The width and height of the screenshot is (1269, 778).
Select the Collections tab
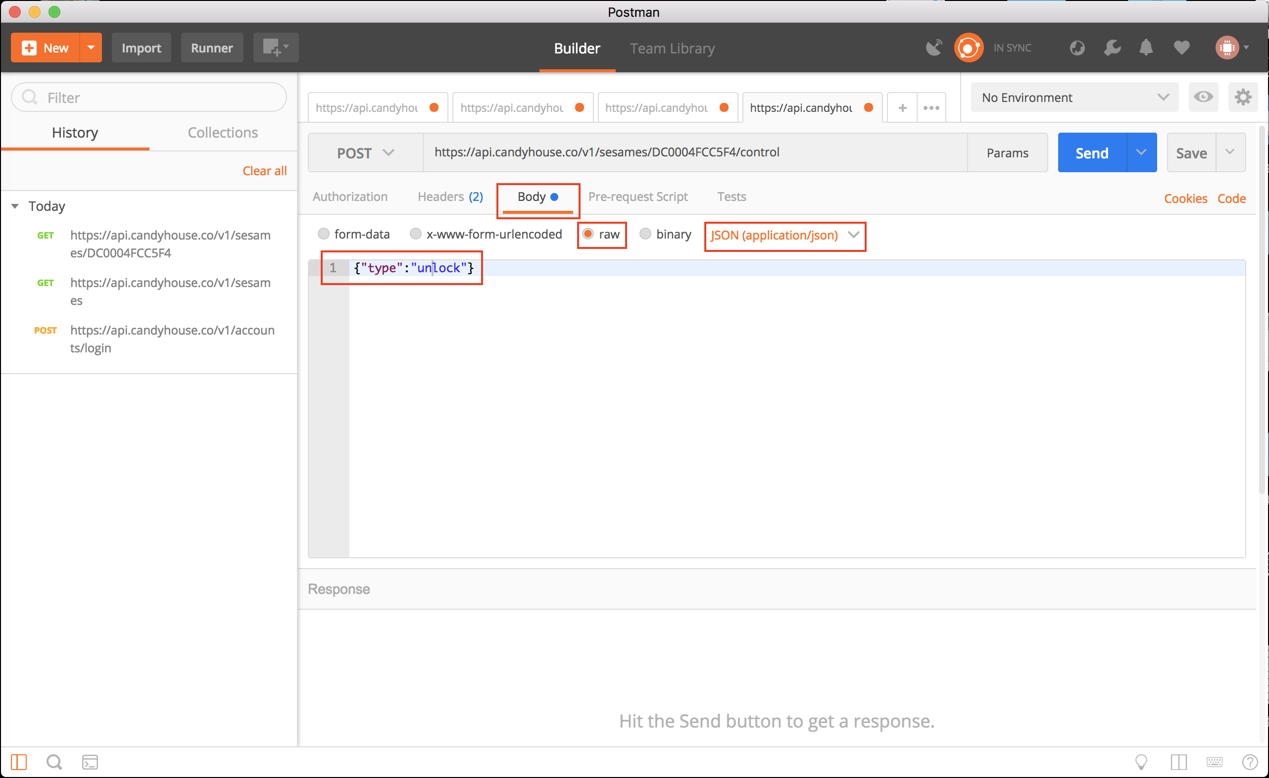tap(223, 132)
